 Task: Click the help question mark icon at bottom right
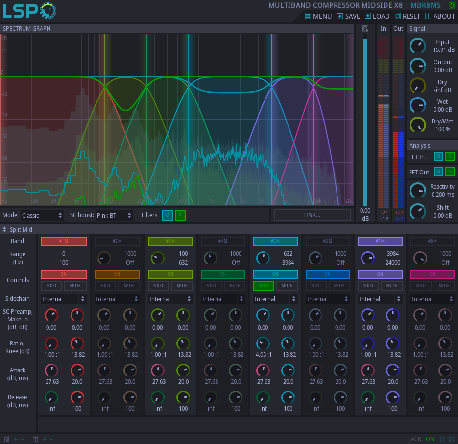(443, 439)
